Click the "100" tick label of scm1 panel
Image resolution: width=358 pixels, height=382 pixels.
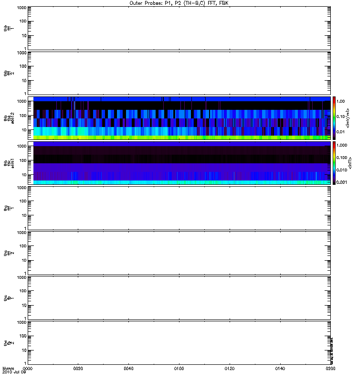[x=23, y=160]
